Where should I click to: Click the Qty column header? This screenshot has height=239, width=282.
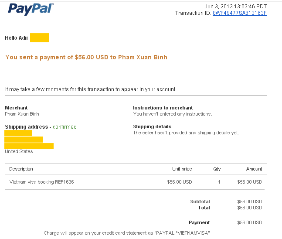[217, 169]
